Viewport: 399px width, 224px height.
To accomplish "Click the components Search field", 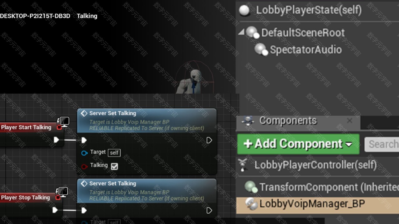I will [382, 144].
